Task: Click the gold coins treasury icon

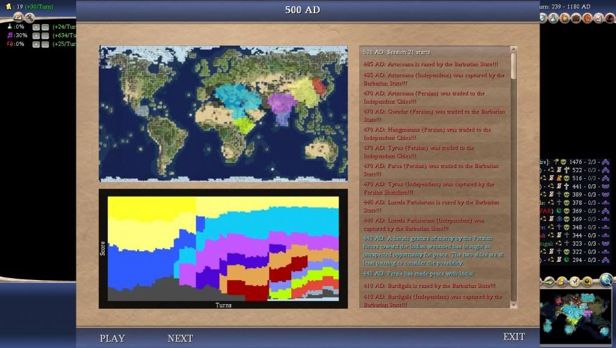Action: (x=8, y=7)
